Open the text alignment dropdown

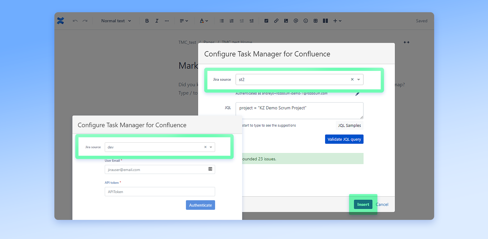[x=184, y=21]
